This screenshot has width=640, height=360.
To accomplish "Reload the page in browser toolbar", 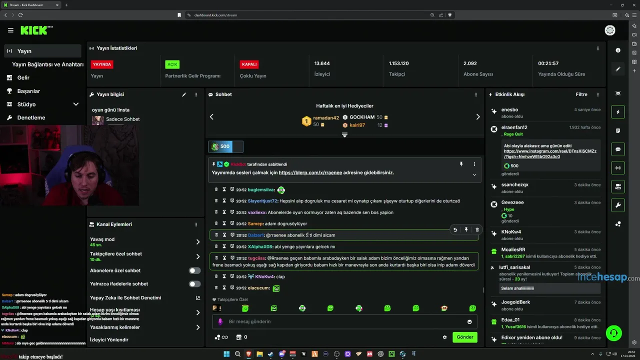I will pyautogui.click(x=20, y=15).
